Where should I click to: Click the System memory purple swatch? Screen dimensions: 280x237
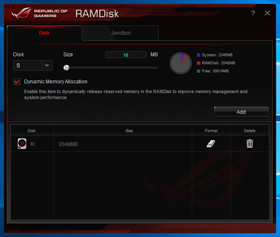[x=199, y=55]
